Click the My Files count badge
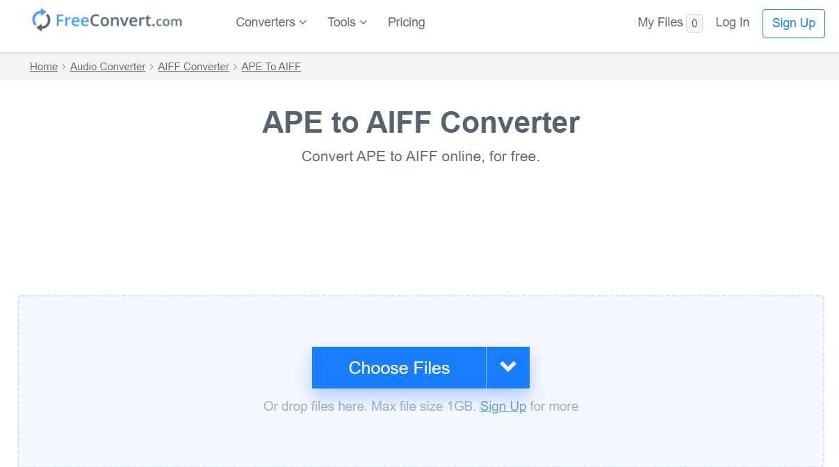This screenshot has width=839, height=467. tap(694, 23)
